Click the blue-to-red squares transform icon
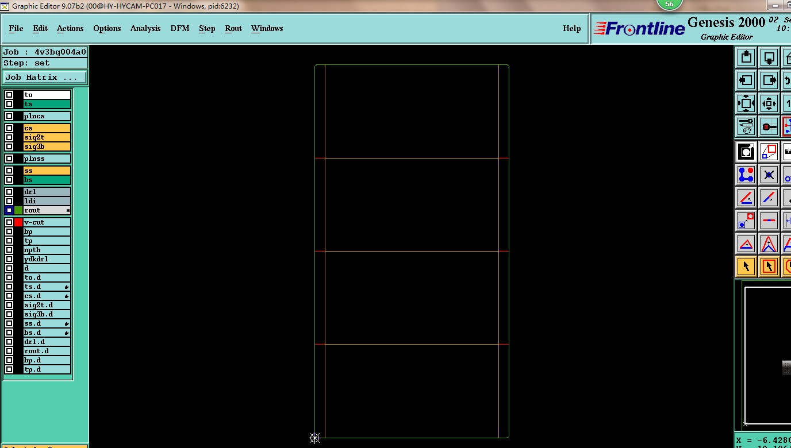Screen dimensions: 791x448 click(x=769, y=152)
